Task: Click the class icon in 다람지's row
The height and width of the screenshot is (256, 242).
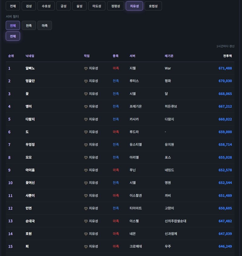Action: [x=86, y=119]
